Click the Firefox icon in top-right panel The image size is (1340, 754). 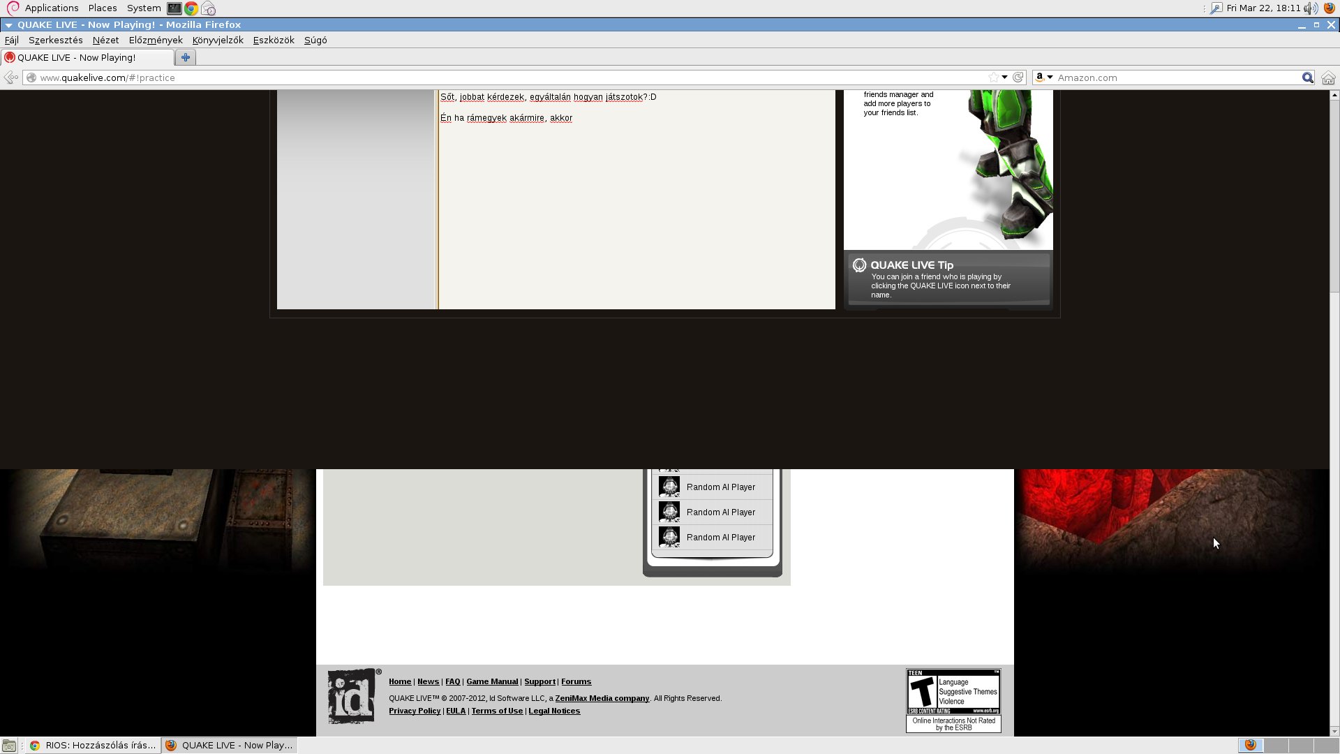tap(1330, 8)
